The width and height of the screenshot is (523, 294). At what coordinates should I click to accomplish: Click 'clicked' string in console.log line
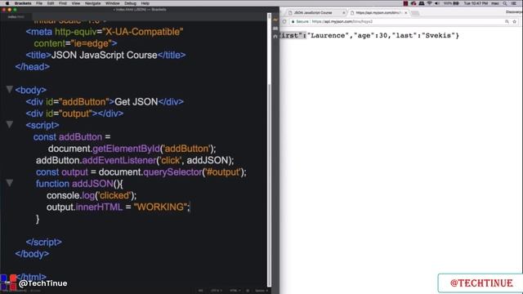114,195
